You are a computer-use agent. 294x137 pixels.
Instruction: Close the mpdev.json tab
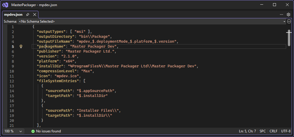(35, 15)
